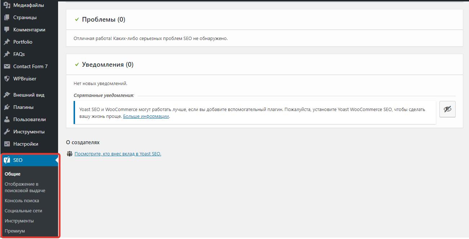This screenshot has height=239, width=469.
Task: Open the Премиум submenu item
Action: pyautogui.click(x=15, y=231)
